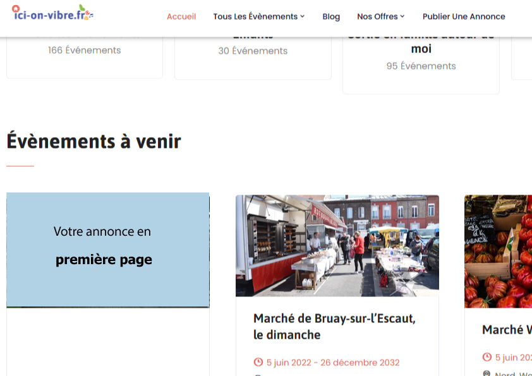Click clock icon on Bruay-sur-l'Escaut event
The height and width of the screenshot is (376, 532).
pyautogui.click(x=258, y=362)
